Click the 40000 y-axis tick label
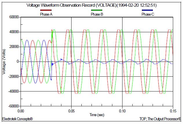The height and width of the screenshot is (124, 183). (14, 32)
